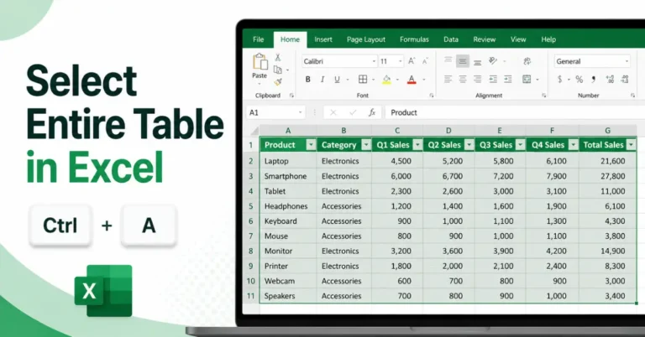The image size is (645, 337).
Task: Open the General number format dropdown
Action: [627, 61]
